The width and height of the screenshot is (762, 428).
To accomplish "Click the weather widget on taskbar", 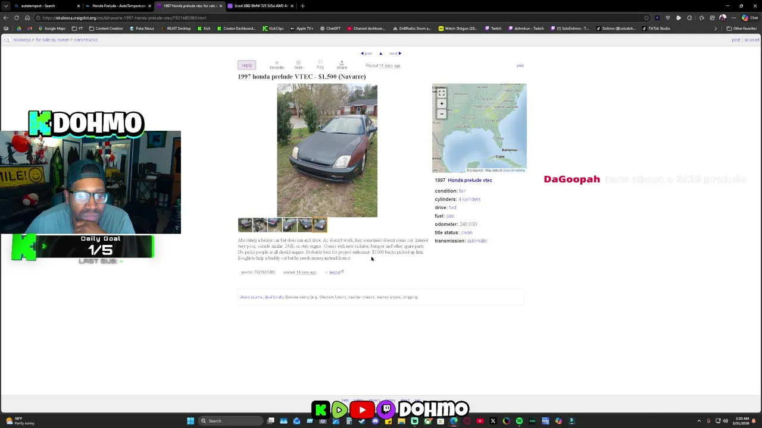I will tap(21, 421).
